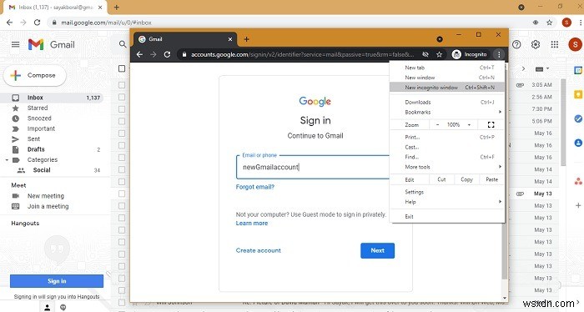This screenshot has width=584, height=312.
Task: Click the blue Next button
Action: pyautogui.click(x=377, y=250)
